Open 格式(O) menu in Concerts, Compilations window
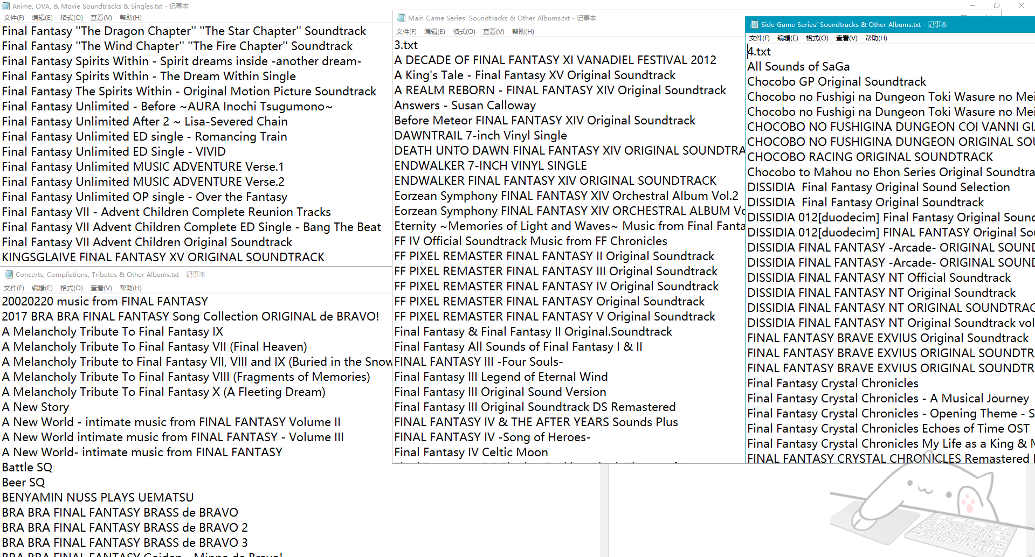Screen dimensions: 1035x557 click(x=72, y=288)
